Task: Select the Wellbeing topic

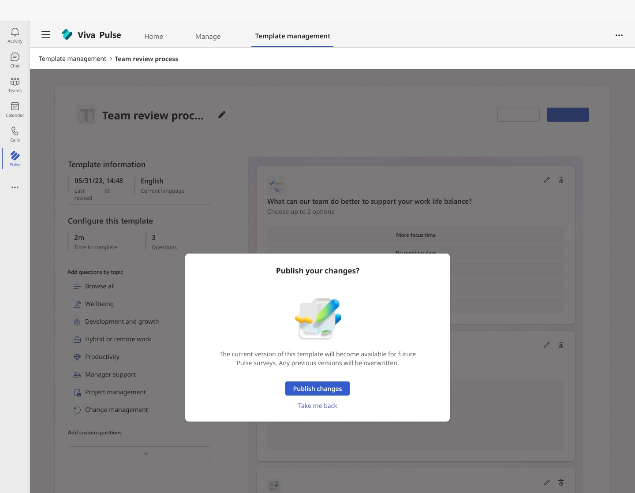Action: point(99,304)
